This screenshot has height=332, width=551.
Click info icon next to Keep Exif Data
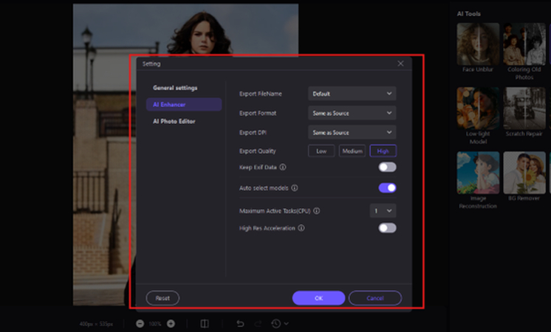coord(283,167)
